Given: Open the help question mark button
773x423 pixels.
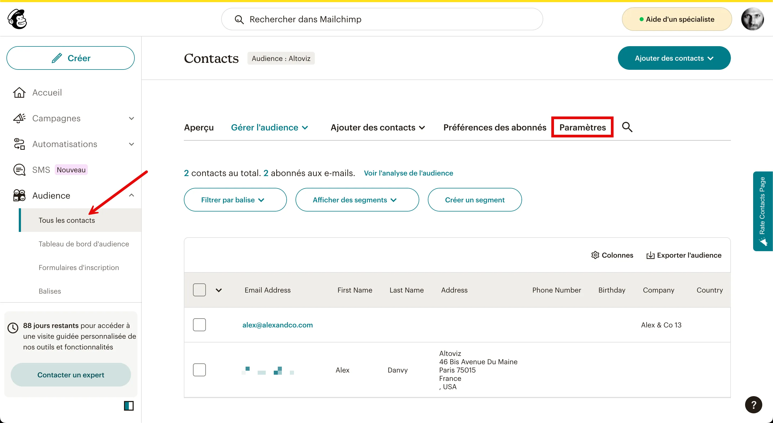Looking at the screenshot, I should tap(753, 405).
